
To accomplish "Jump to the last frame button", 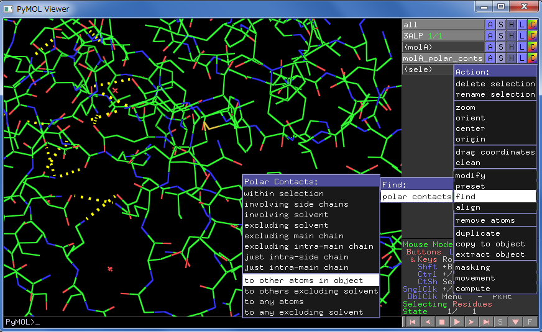I will click(486, 322).
